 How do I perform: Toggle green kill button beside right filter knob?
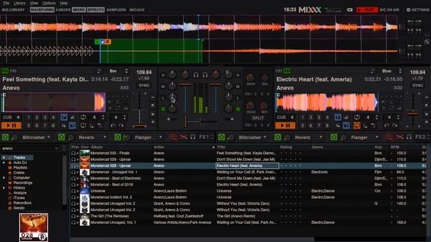[238, 109]
